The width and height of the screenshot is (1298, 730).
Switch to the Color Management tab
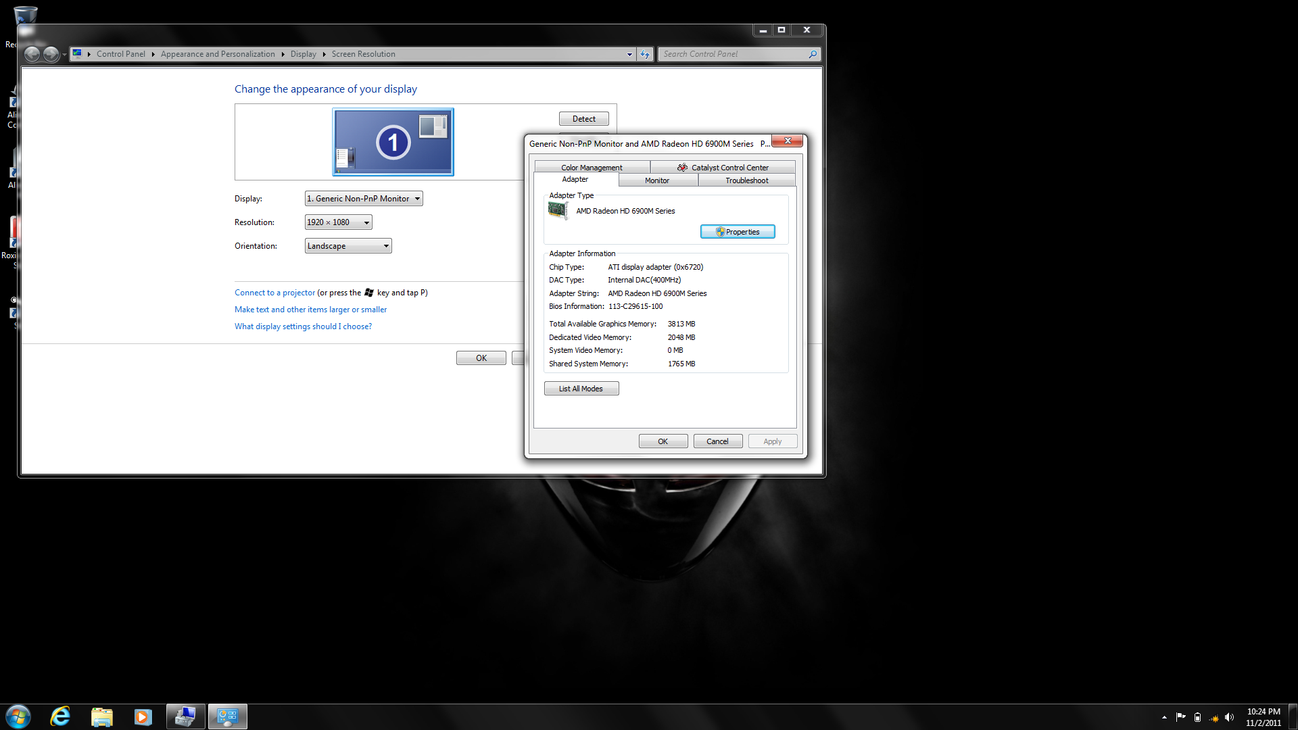coord(592,168)
